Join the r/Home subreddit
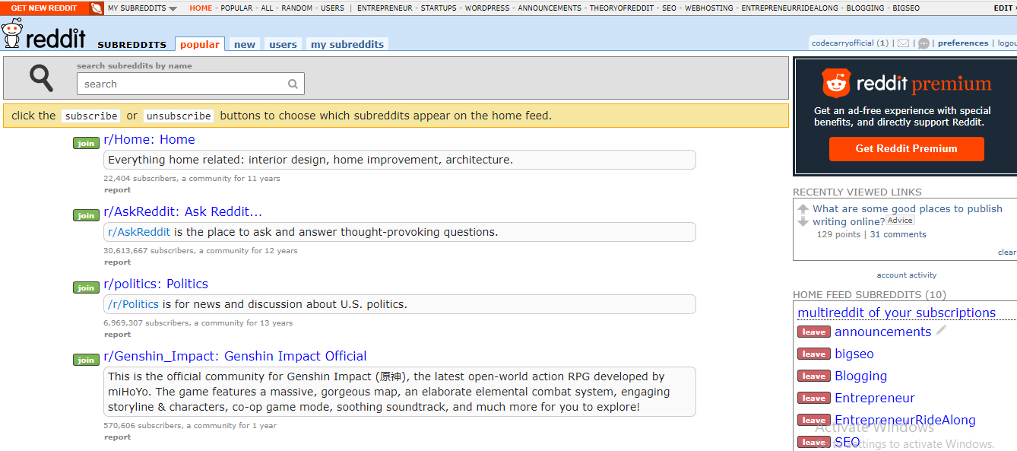 [x=86, y=143]
